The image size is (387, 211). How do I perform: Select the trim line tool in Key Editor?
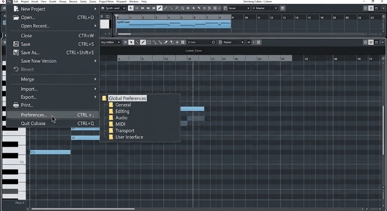137,42
